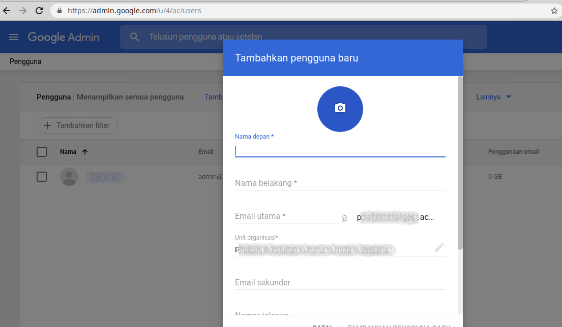Open the main menu hamburger icon
Screen dimensions: 562x327
tap(14, 37)
